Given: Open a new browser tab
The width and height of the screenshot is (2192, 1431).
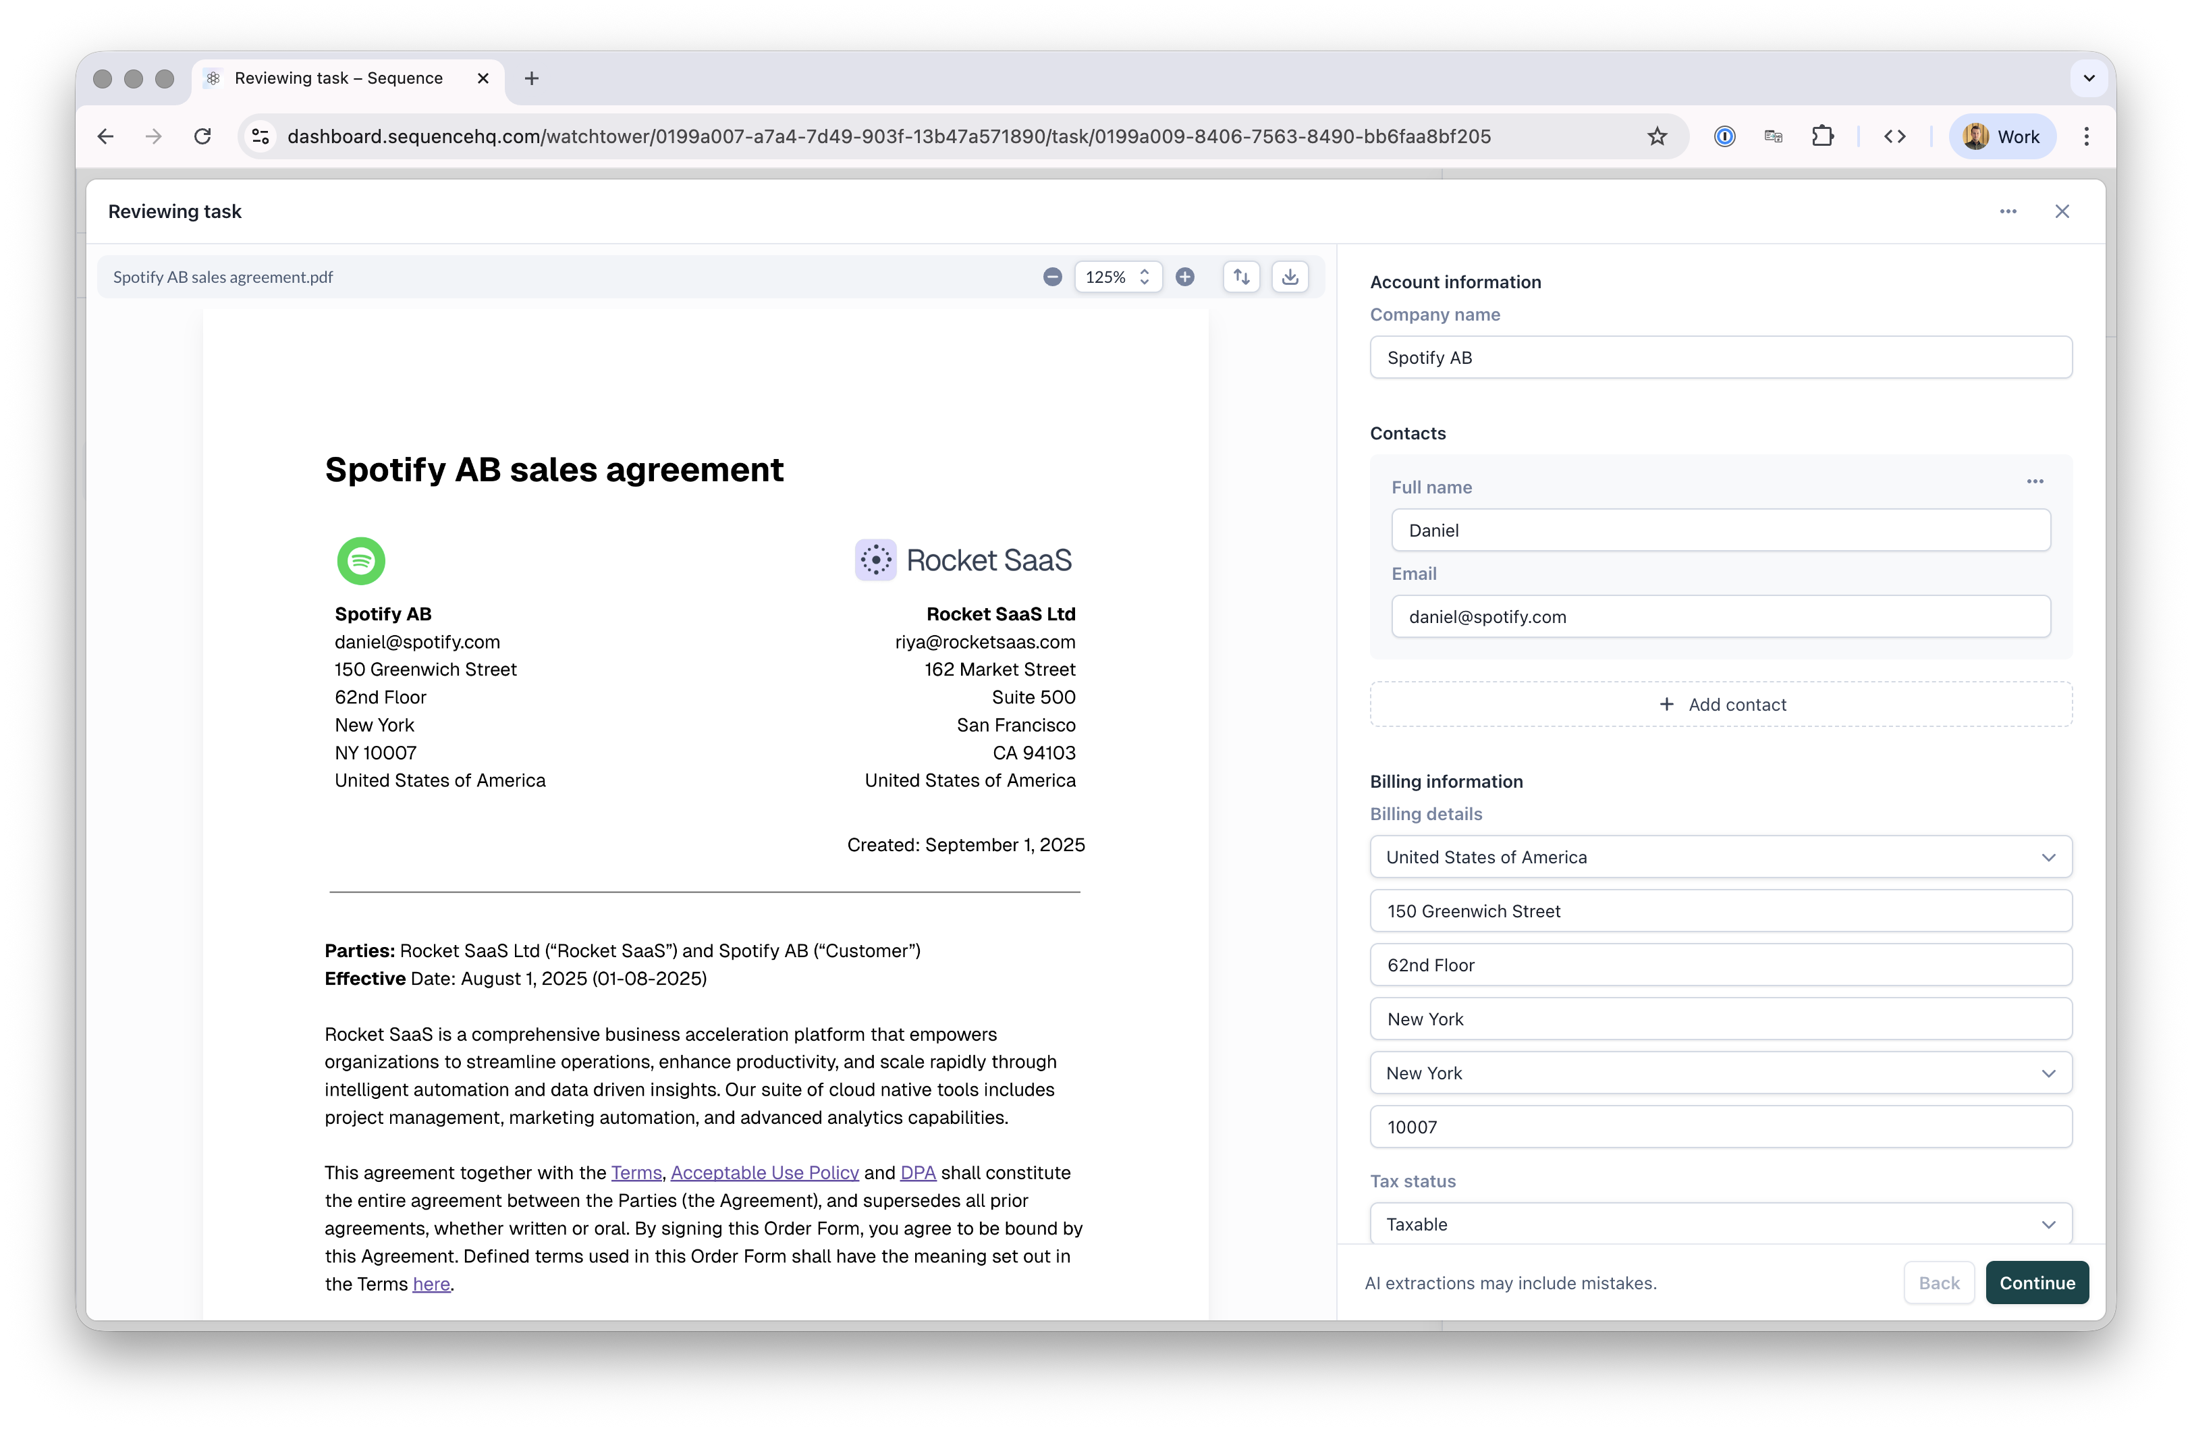Looking at the screenshot, I should coord(531,78).
